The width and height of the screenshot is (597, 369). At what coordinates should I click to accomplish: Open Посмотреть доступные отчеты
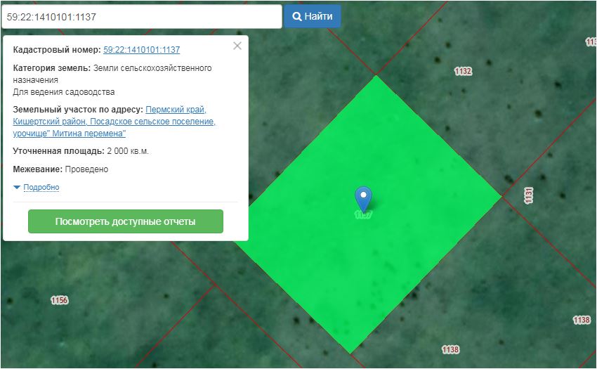click(x=126, y=221)
